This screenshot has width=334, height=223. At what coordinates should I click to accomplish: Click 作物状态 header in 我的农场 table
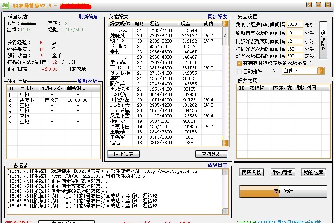(x=52, y=88)
